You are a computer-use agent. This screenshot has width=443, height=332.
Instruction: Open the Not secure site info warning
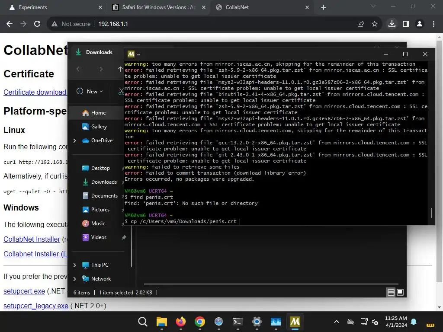pos(71,24)
